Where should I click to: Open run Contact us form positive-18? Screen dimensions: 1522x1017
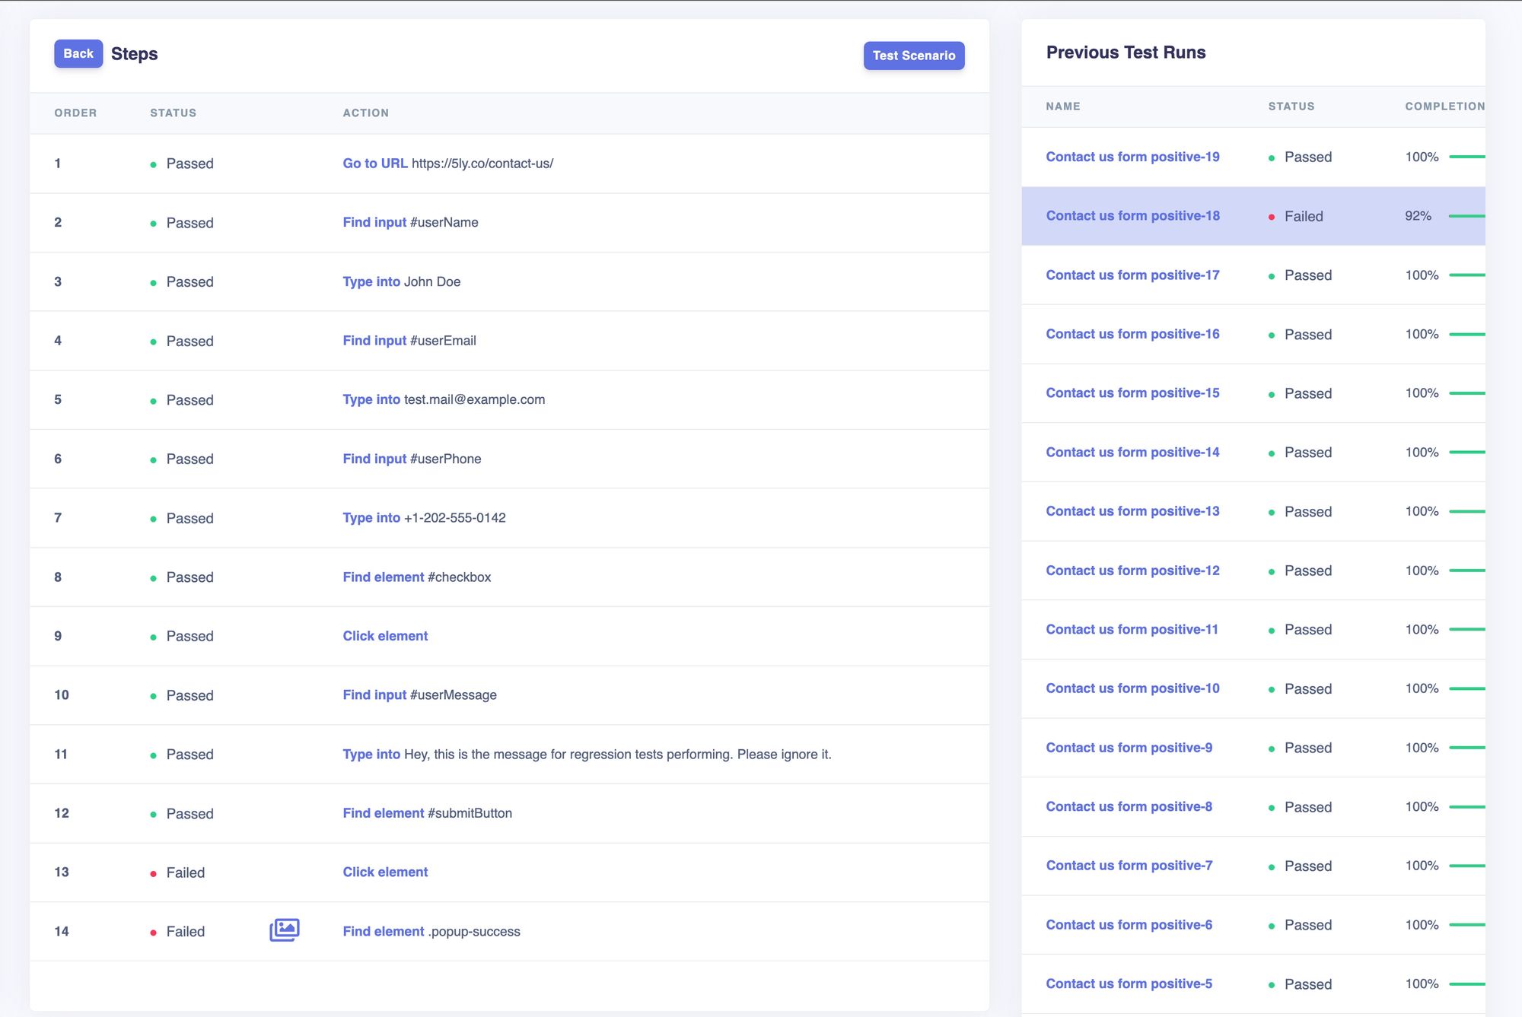(1132, 216)
